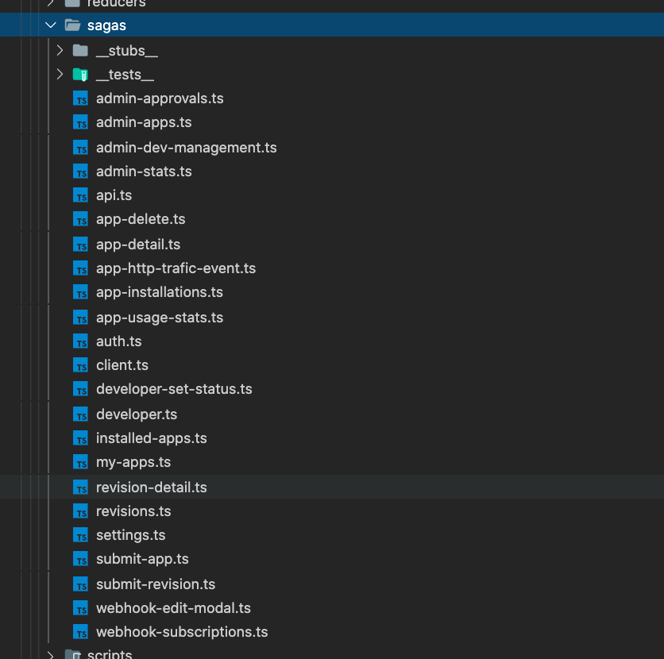Click the TS icon beside settings.ts
The height and width of the screenshot is (659, 664).
(80, 535)
